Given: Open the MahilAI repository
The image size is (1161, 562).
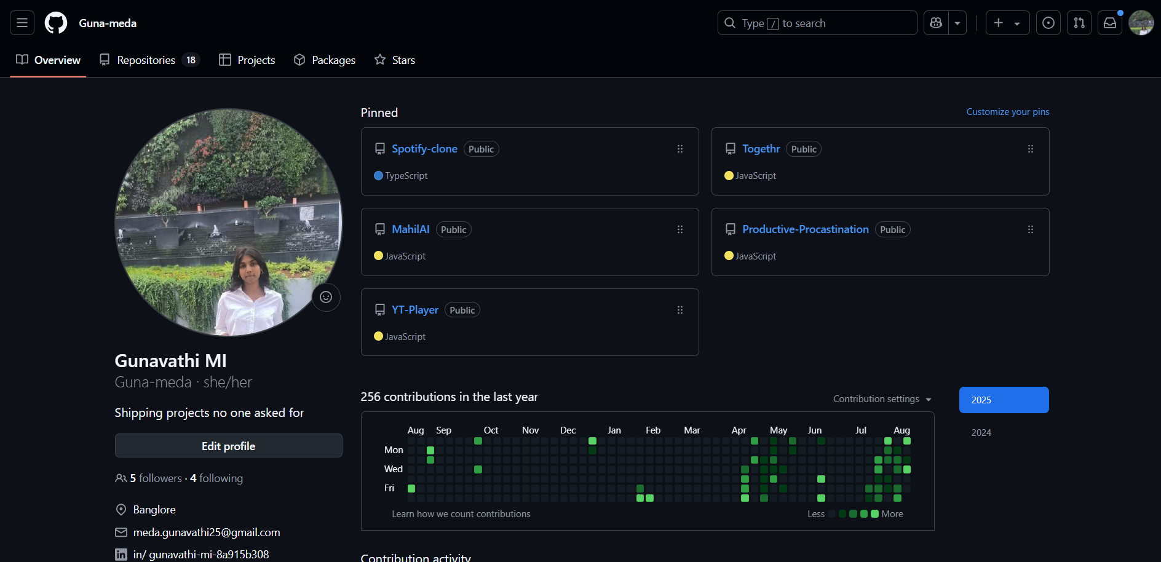Looking at the screenshot, I should pos(411,229).
